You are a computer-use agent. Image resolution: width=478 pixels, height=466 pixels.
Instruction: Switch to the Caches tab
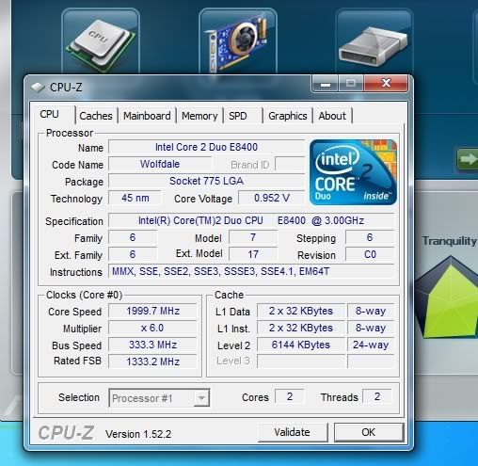click(x=96, y=116)
